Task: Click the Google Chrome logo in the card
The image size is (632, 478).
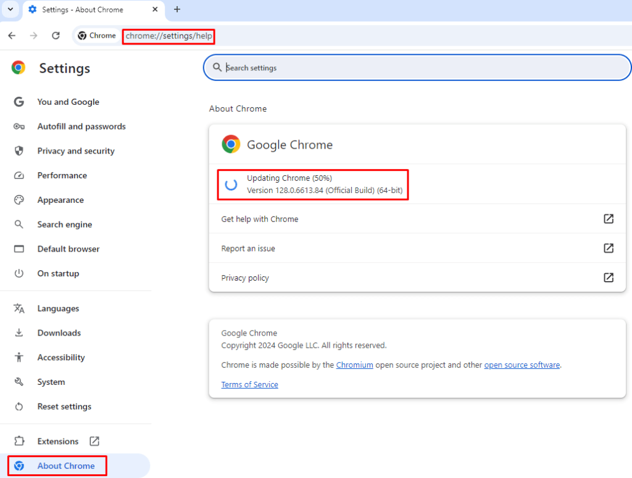Action: click(231, 144)
